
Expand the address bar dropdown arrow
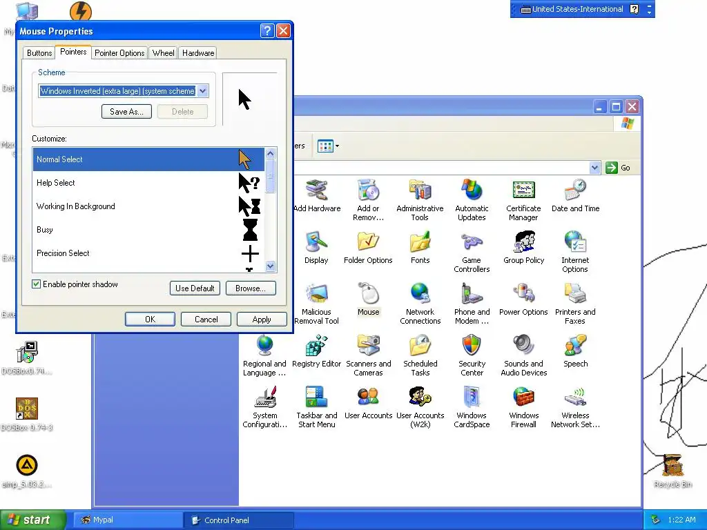(x=594, y=168)
